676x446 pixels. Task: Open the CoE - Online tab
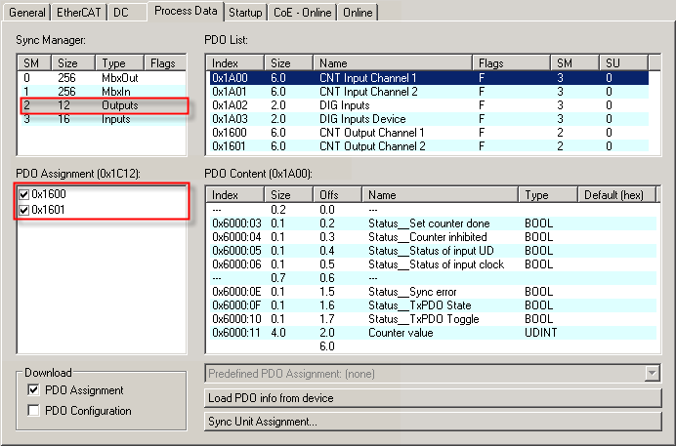[302, 12]
